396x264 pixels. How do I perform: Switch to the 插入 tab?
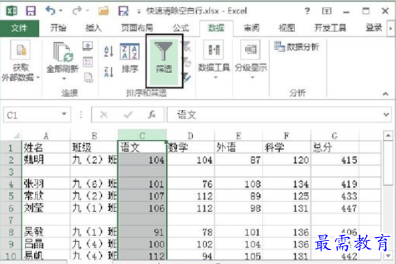pos(93,28)
